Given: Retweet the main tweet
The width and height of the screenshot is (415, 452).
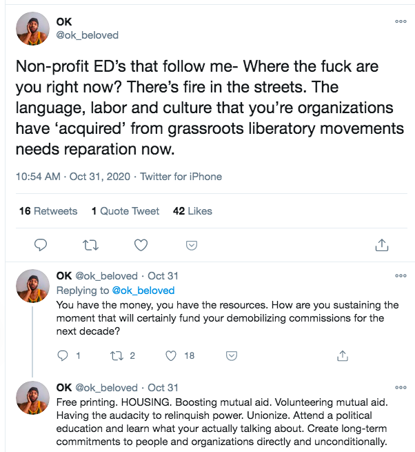Looking at the screenshot, I should 90,245.
